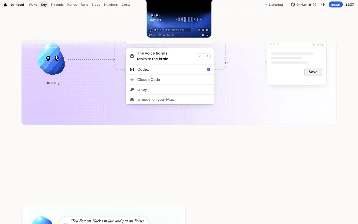Click the waveform in the notch widget
Screen dimensions: 358x224
coord(189,19)
